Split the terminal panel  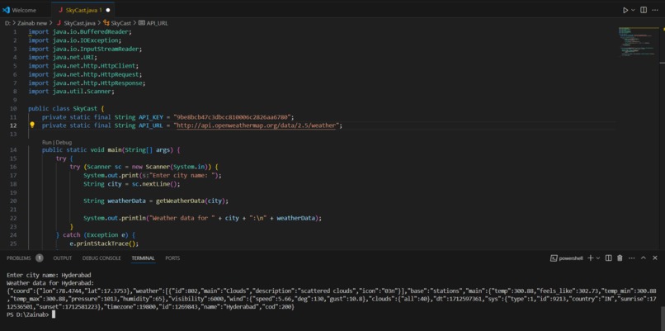point(608,258)
